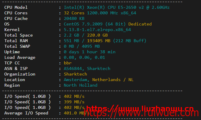Click the Intel Xeon CPU model text
This screenshot has width=201, height=120.
[116, 7]
